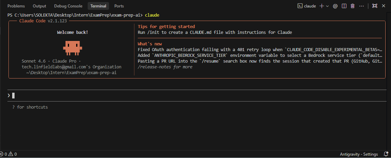Switch to the Problems tab

click(x=16, y=6)
